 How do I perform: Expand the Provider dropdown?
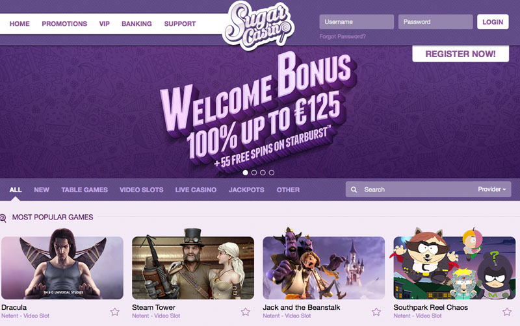tap(492, 189)
